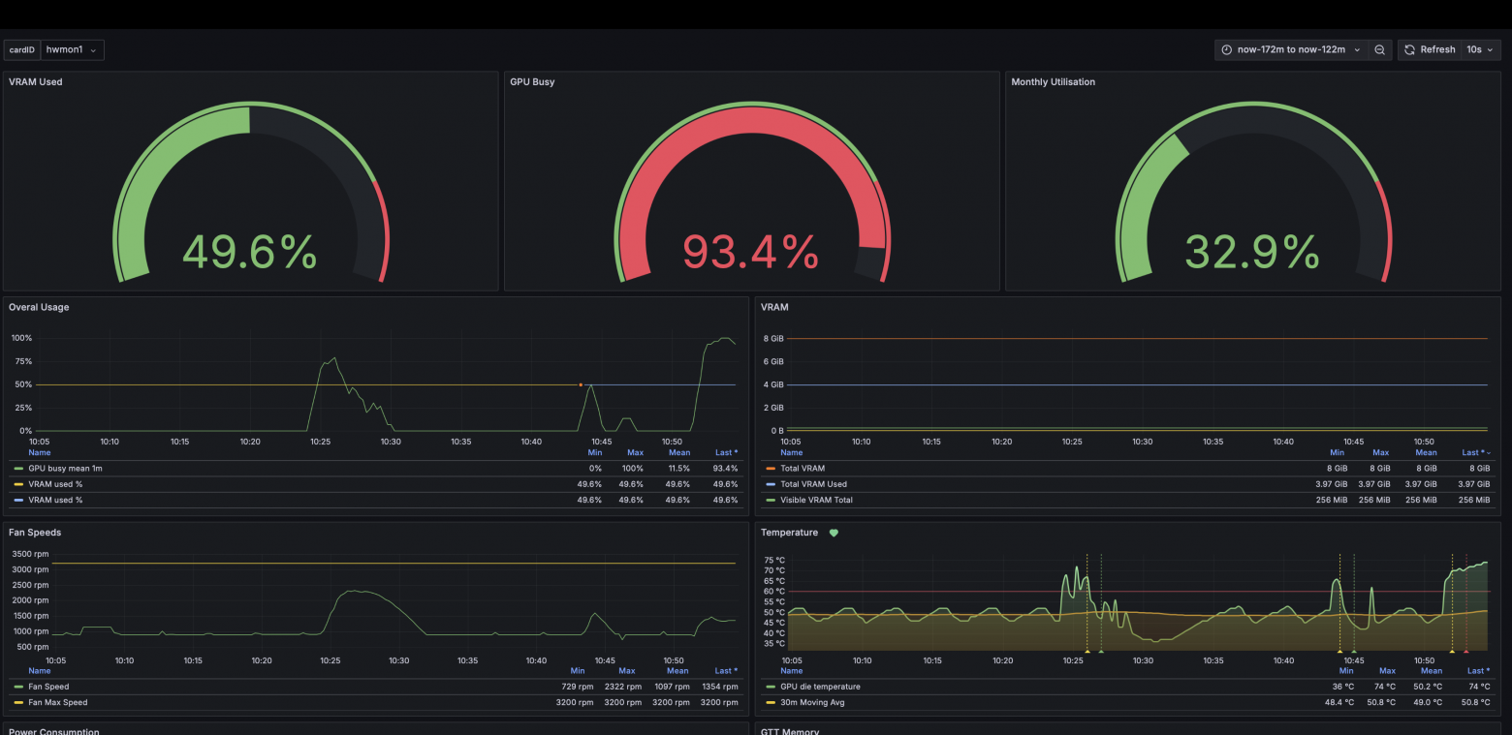Click the orange alert dot on Overal Usage graph
This screenshot has height=735, width=1512.
click(x=581, y=384)
